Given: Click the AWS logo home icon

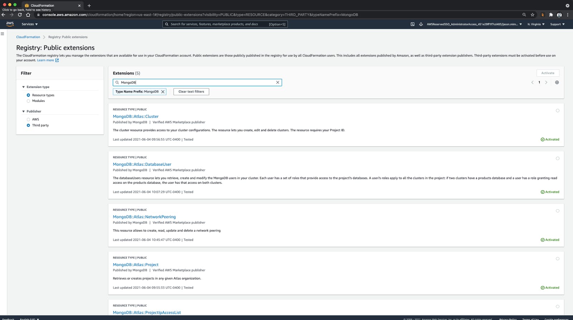Looking at the screenshot, I should click(10, 24).
